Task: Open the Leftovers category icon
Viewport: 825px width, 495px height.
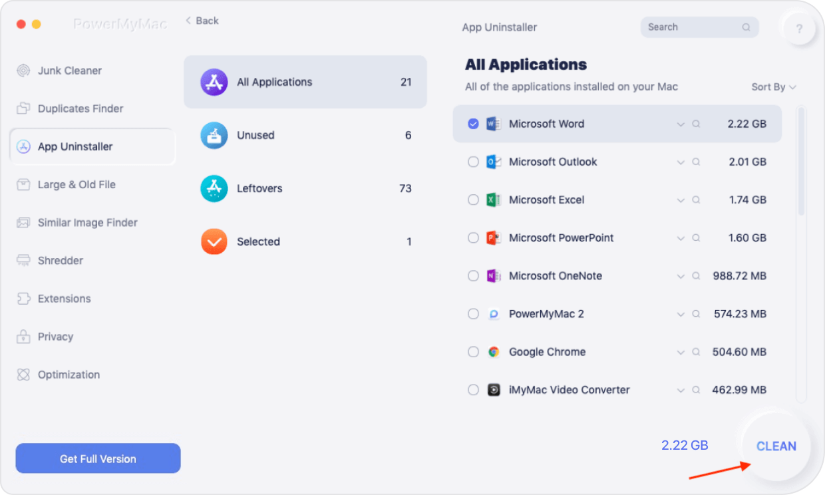Action: 214,189
